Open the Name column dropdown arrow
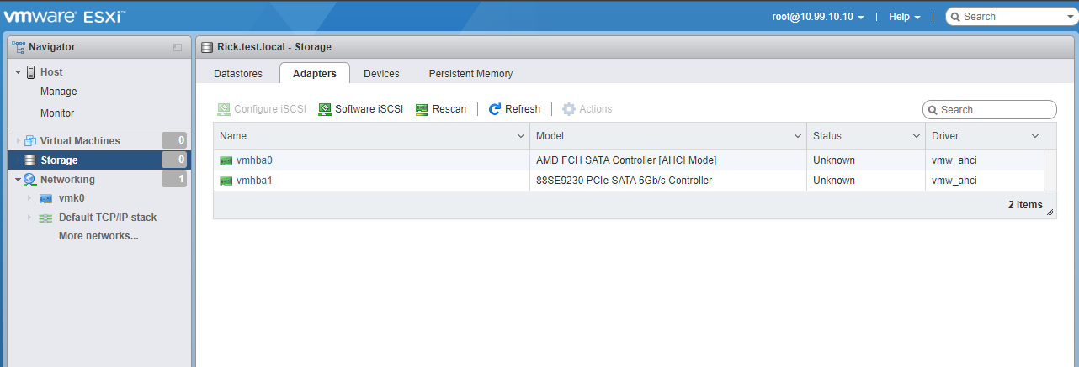This screenshot has height=367, width=1079. coord(520,136)
